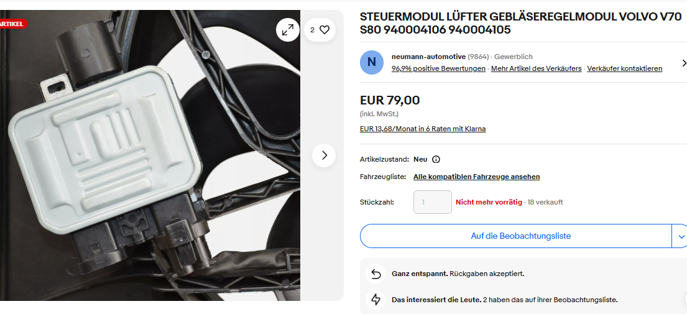View the 96,9% positive Bewertungen link
This screenshot has height=314, width=687.
[x=438, y=68]
